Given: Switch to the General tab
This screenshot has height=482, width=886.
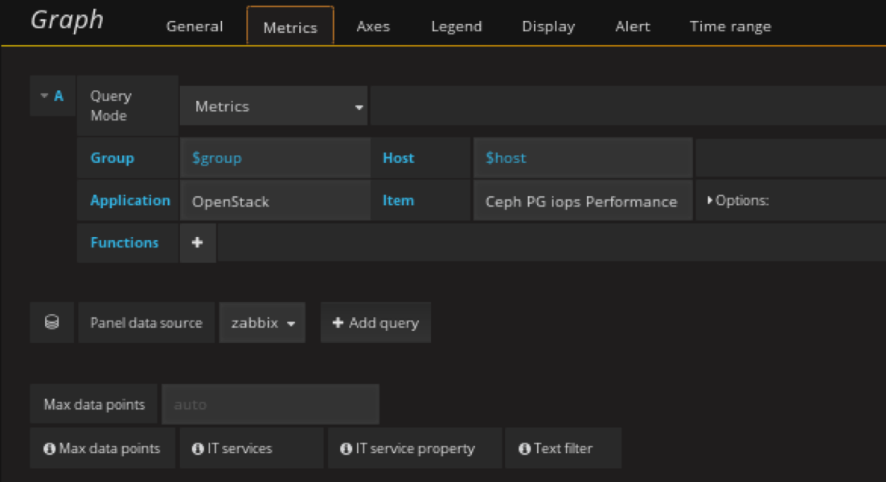Looking at the screenshot, I should coord(195,27).
